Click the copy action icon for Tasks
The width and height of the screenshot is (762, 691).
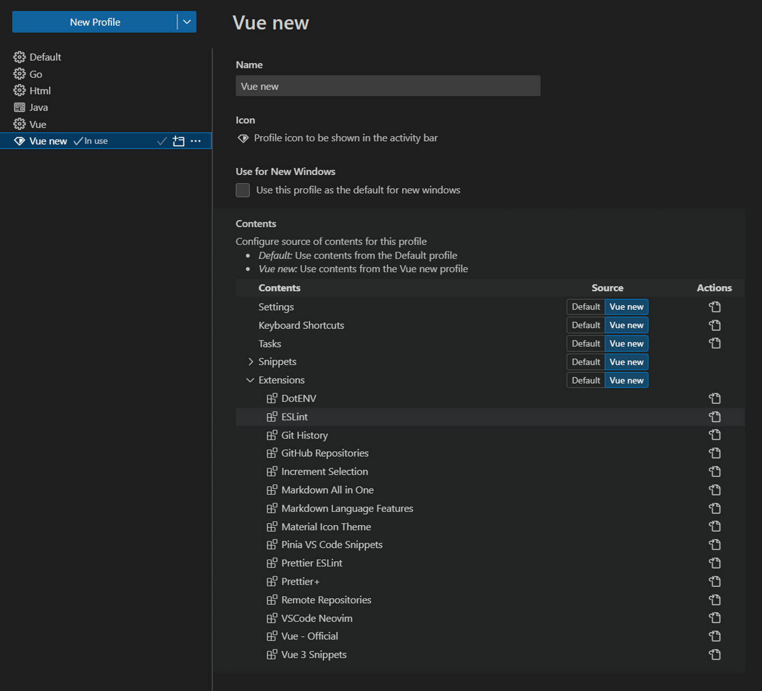click(714, 343)
